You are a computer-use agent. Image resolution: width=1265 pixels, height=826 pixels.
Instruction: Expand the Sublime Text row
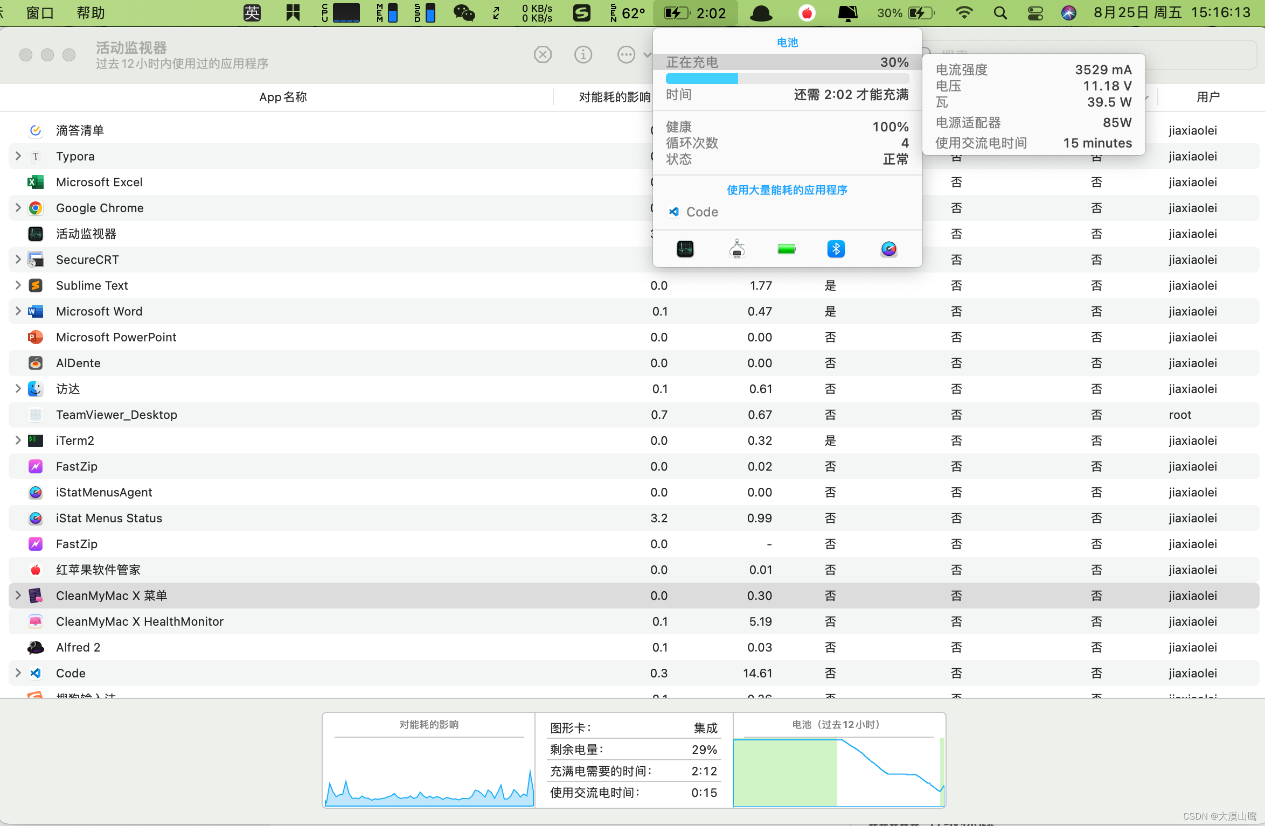coord(18,285)
